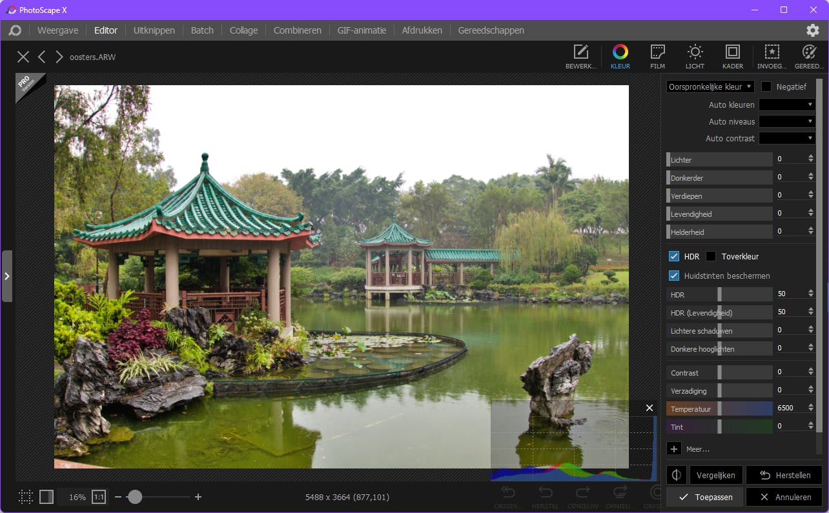Click the Helderheid value stepper arrows

tap(811, 231)
